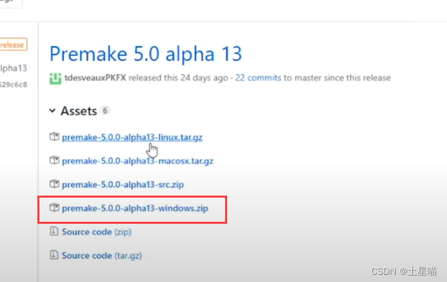The height and width of the screenshot is (282, 447).
Task: Download premake-5.0.0-alpha13-linux.tar.gz
Action: pos(133,137)
